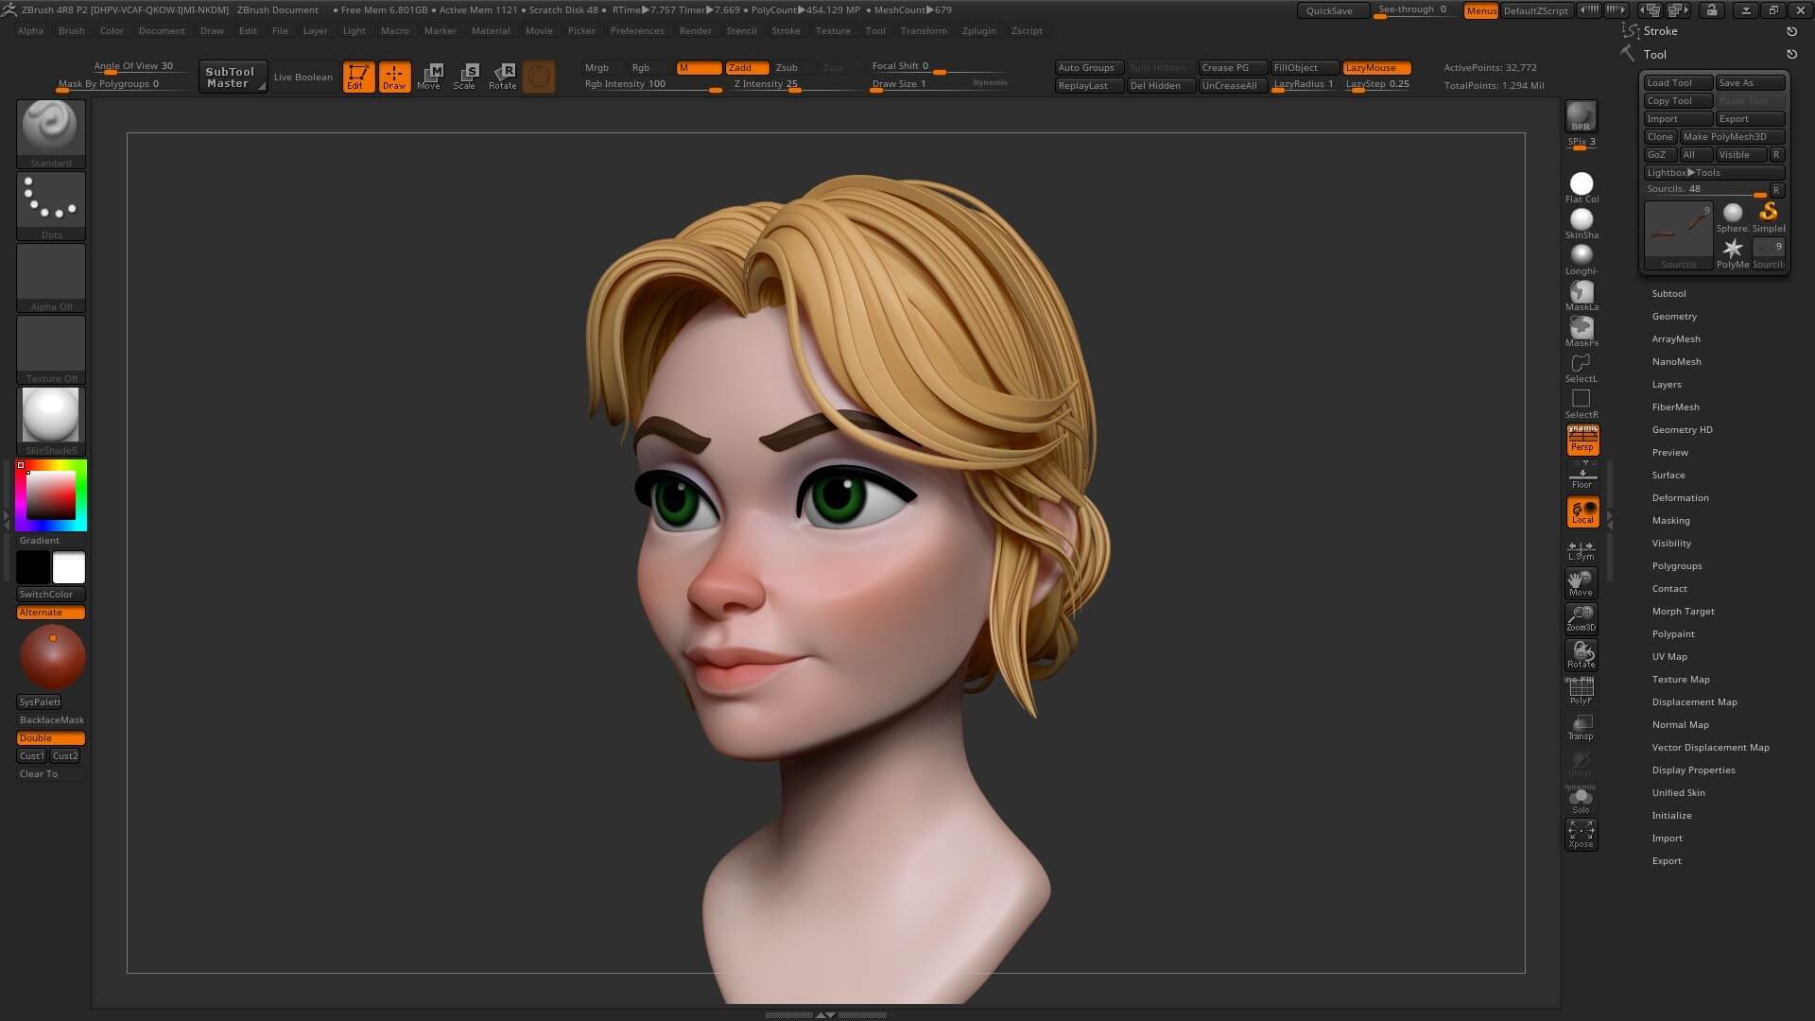
Task: Toggle BackfaceMask on or off
Action: click(x=50, y=719)
